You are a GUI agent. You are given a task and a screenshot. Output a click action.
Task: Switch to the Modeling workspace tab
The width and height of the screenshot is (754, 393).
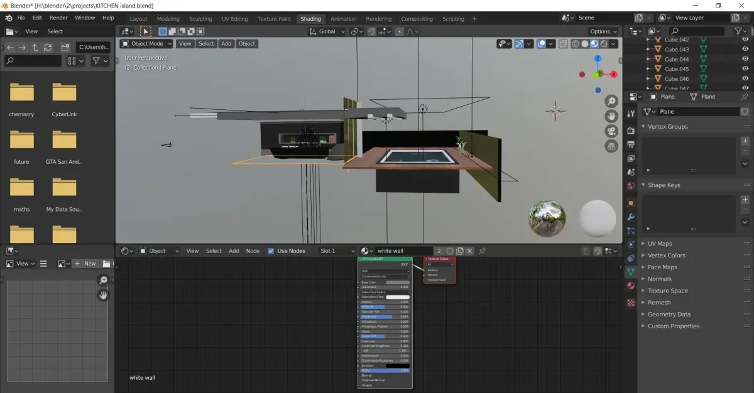click(168, 19)
